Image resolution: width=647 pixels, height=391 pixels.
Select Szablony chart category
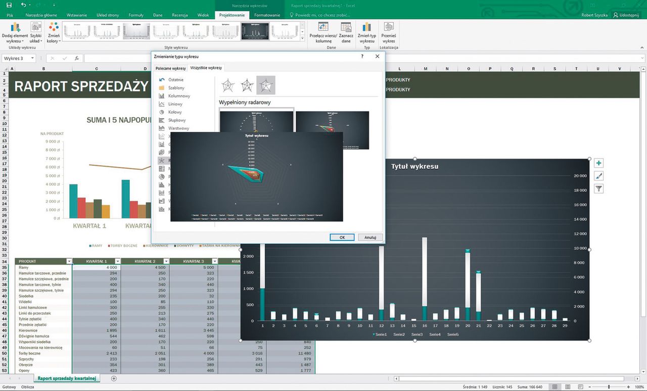coord(171,88)
